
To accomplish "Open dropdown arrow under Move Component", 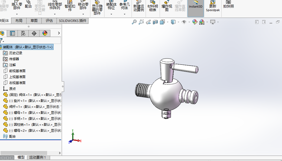I will click(x=83, y=14).
